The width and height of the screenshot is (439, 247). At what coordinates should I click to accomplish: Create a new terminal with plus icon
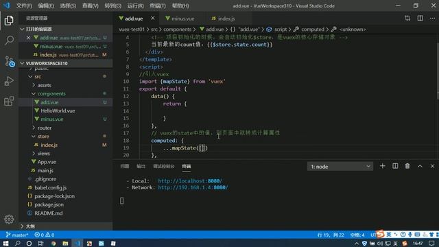[383, 166]
